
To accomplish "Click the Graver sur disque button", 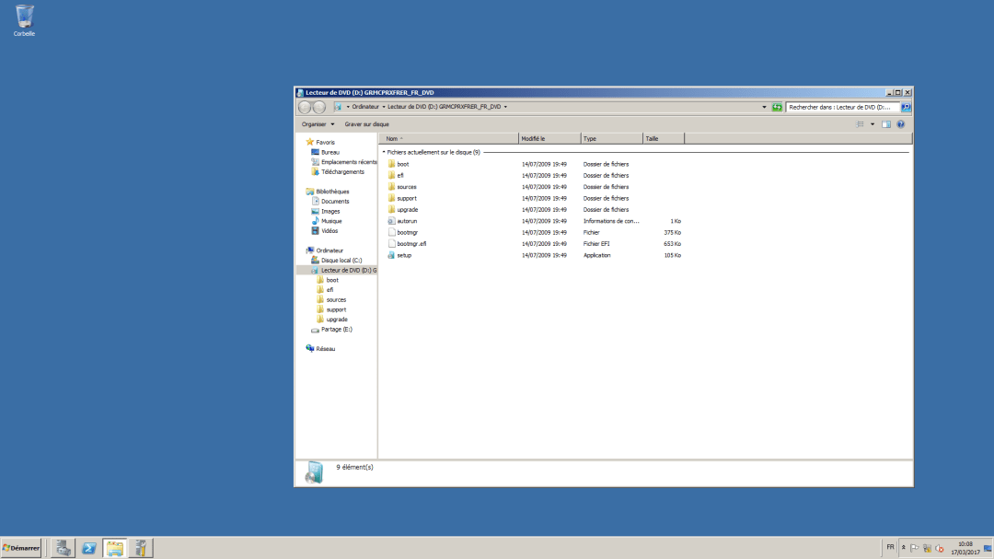I will [366, 123].
